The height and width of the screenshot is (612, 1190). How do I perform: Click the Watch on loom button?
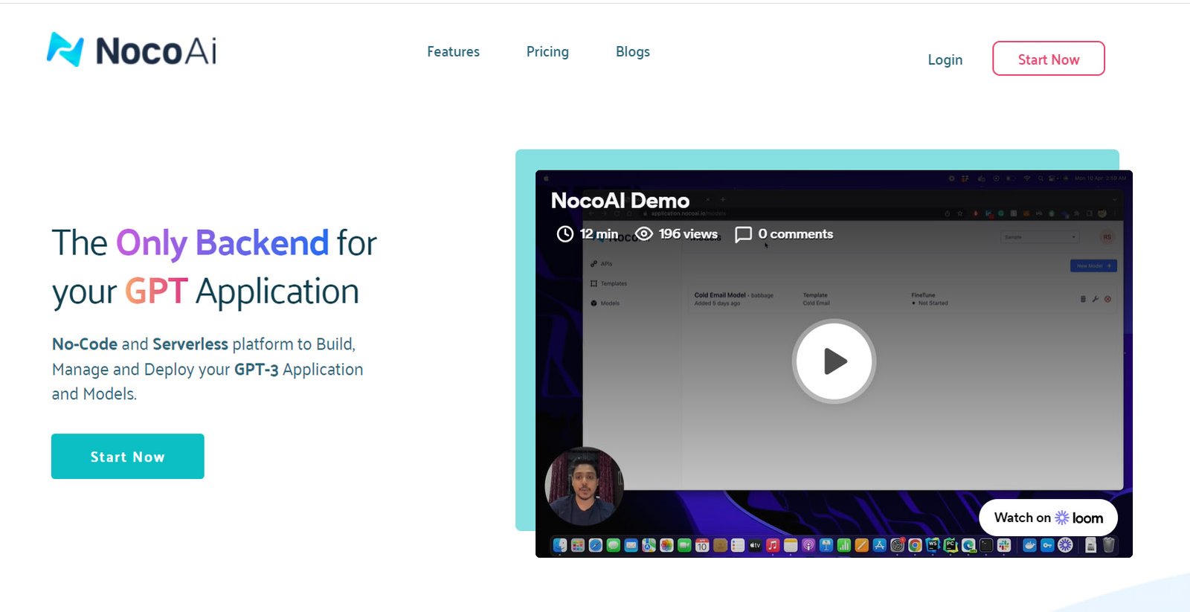coord(1048,518)
